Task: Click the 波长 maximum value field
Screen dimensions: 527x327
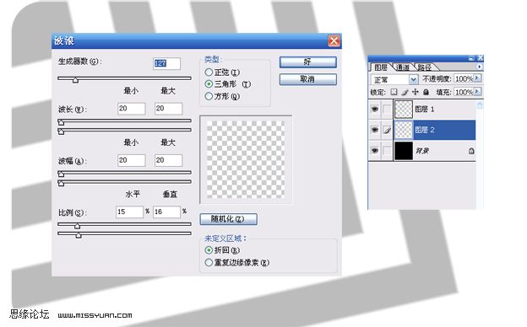Action: (168, 109)
